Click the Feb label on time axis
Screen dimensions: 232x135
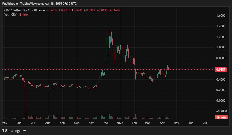tap(135, 123)
